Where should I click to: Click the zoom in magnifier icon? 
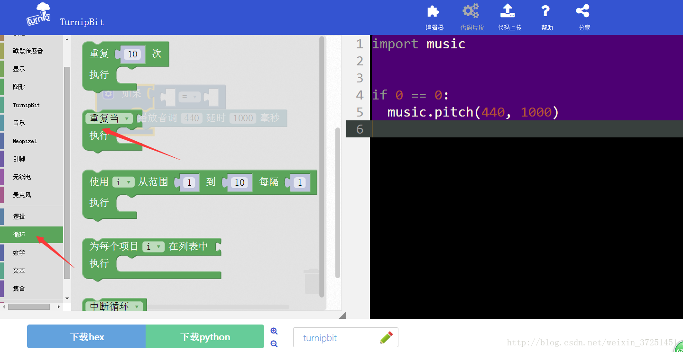coord(274,331)
